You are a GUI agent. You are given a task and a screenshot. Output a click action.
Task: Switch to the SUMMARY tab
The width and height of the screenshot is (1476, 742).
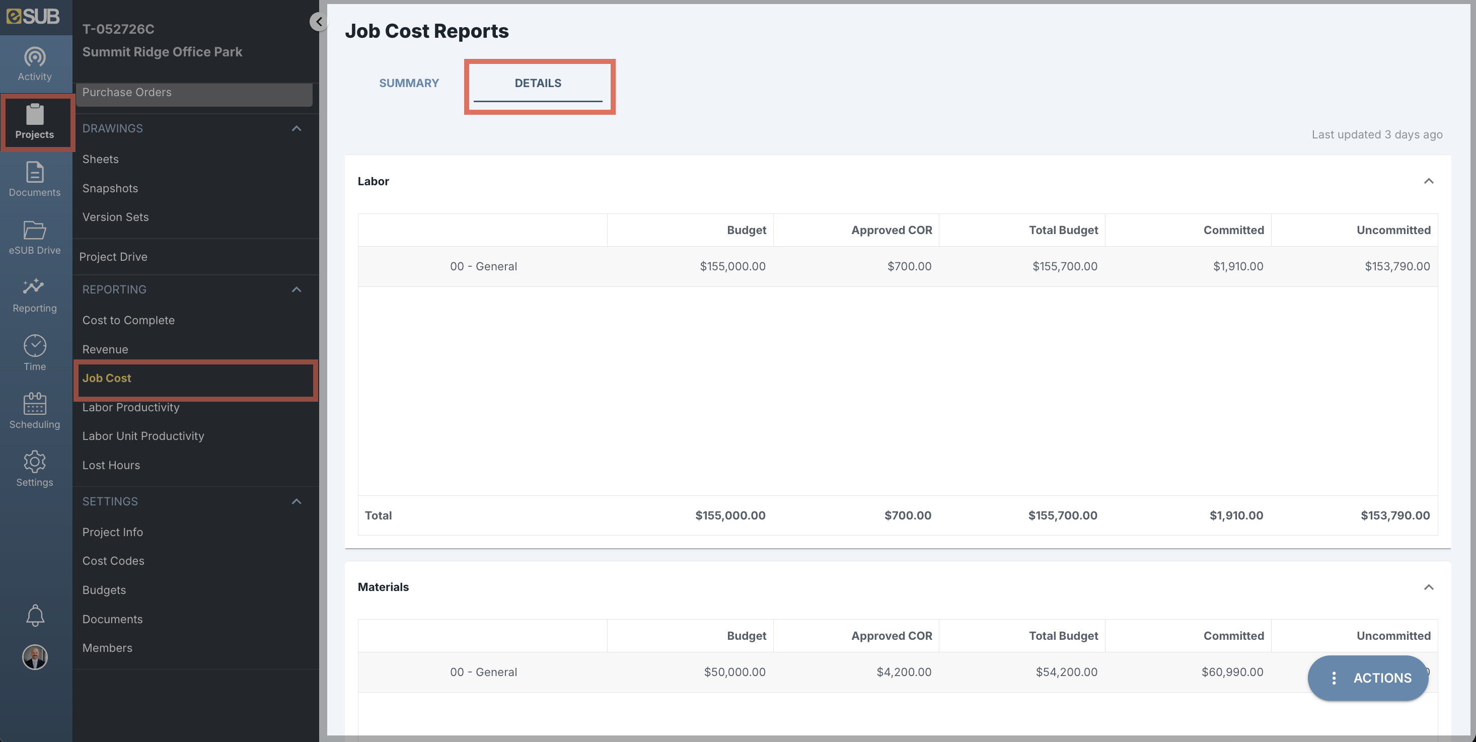(409, 83)
